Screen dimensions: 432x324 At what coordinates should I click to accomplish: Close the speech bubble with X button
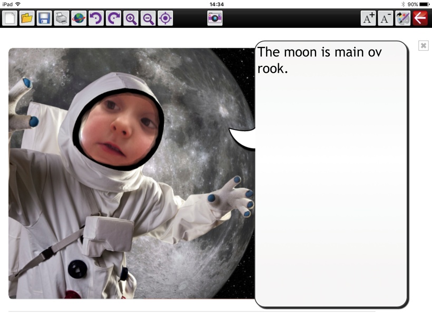[424, 45]
